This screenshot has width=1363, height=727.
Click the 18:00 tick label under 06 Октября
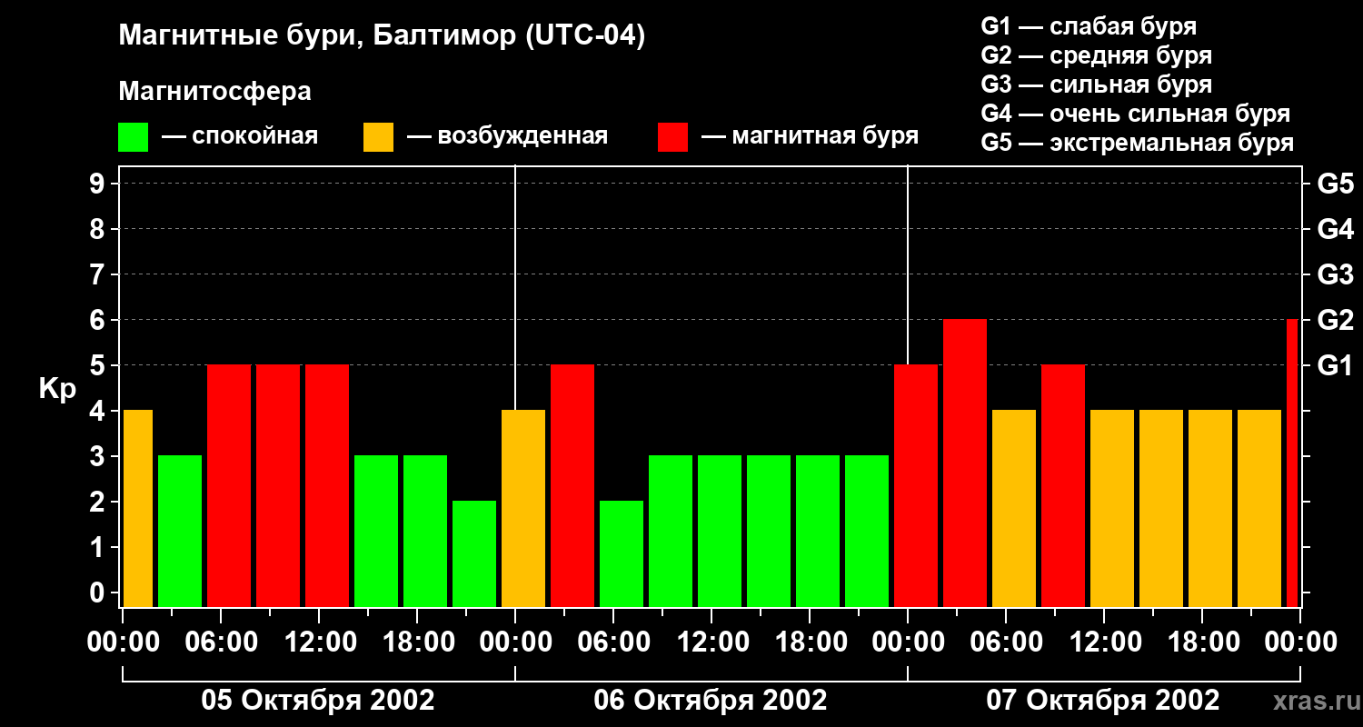tap(810, 642)
